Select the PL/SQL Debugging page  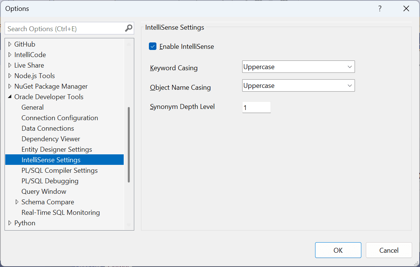coord(50,181)
